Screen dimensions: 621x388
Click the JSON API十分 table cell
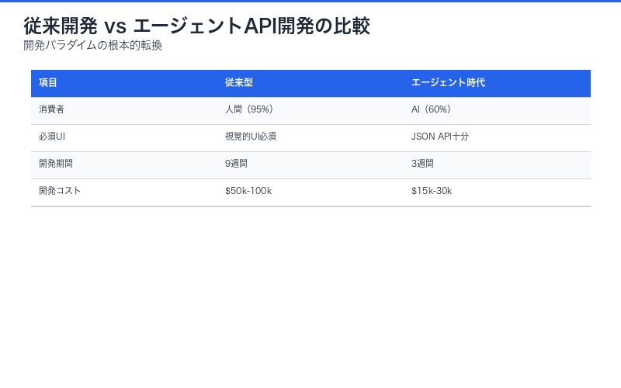click(x=440, y=137)
